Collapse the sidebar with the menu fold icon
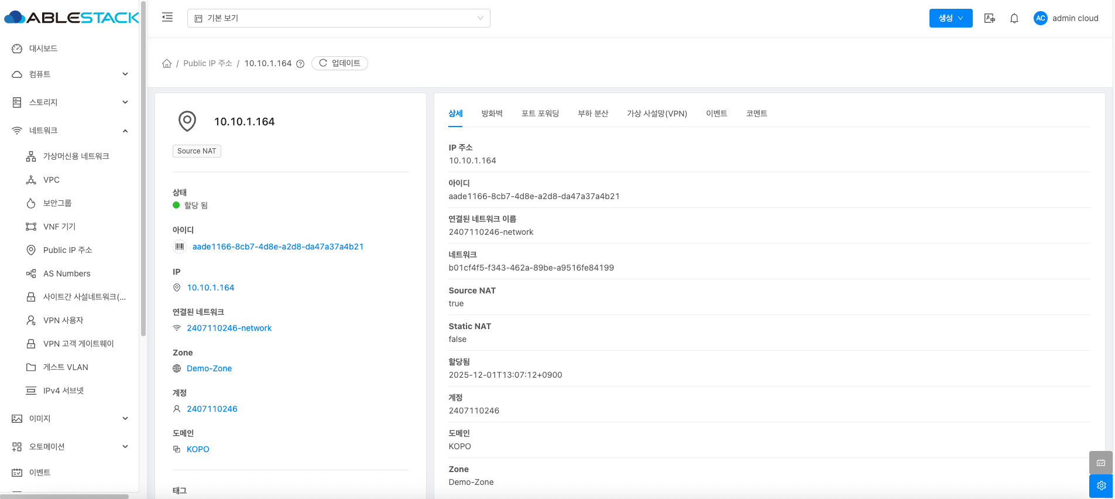Screen dimensions: 1115x499 click(x=167, y=18)
